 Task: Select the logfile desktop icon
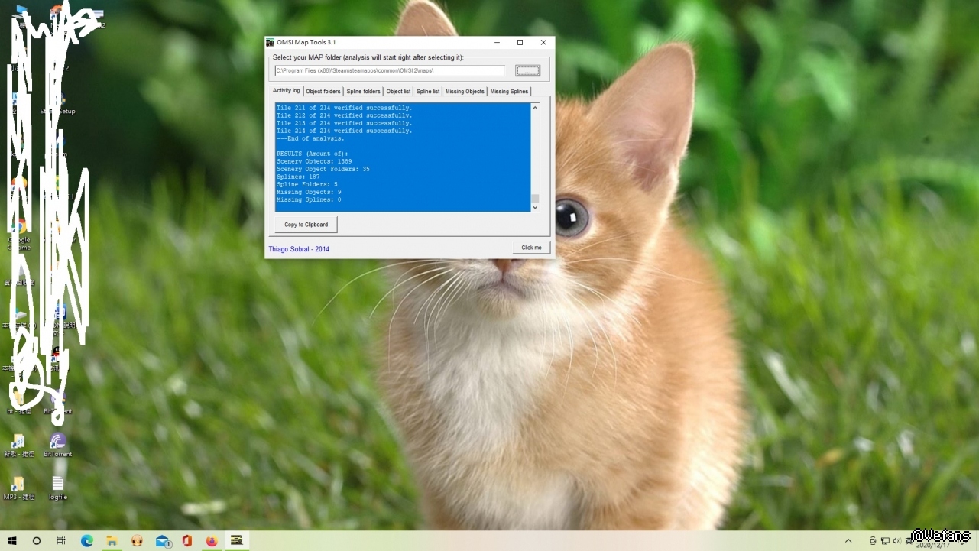[58, 485]
